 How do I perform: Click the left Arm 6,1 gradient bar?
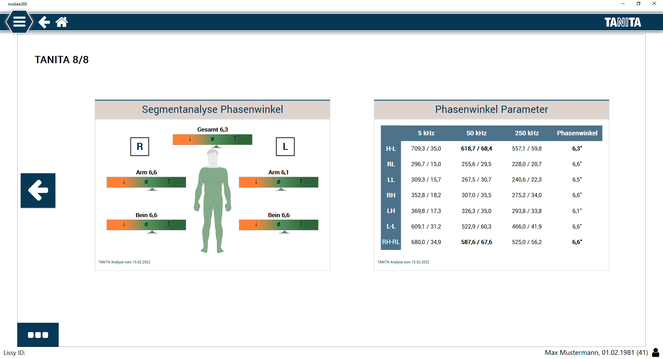(278, 182)
